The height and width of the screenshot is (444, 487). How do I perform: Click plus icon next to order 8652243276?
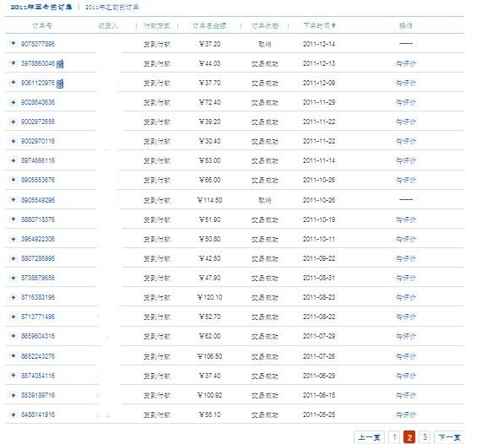[x=13, y=355]
